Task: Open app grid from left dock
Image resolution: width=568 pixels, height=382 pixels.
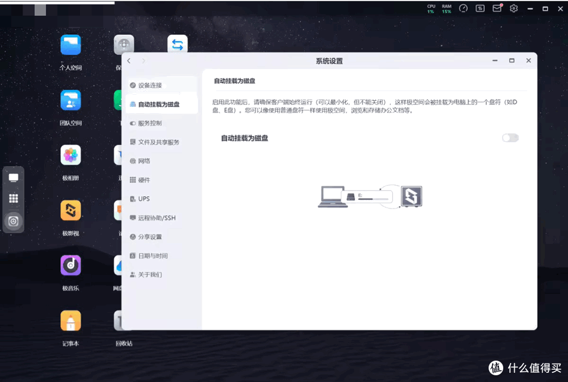Action: [13, 199]
